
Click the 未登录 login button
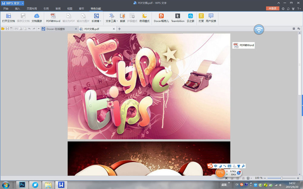pos(272,8)
